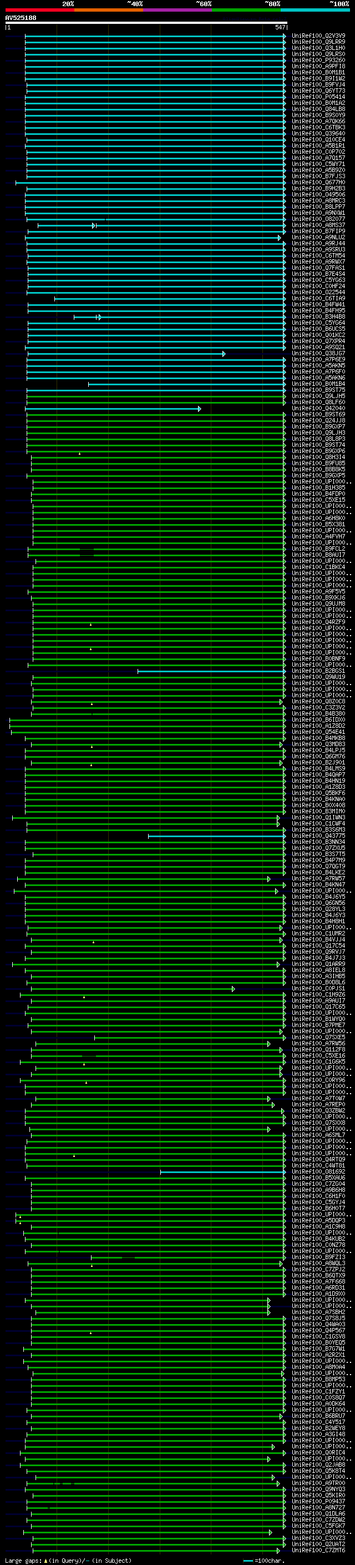Image resolution: width=355 pixels, height=1565 pixels.
Task: Click the orange ~40% identity legend segment
Action: click(109, 10)
